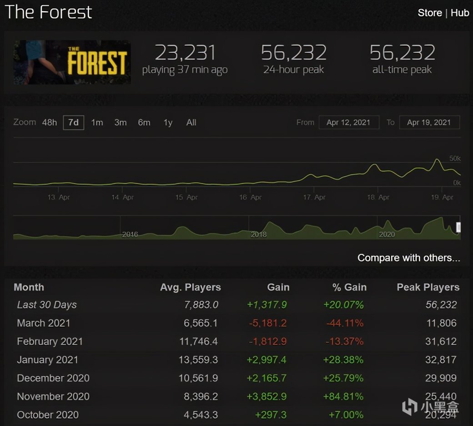This screenshot has height=426, width=473.
Task: Set chart zoom to 48h
Action: point(50,122)
